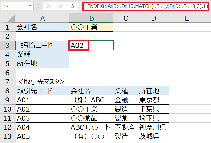The image size is (211, 143).
Task: Select row 7 header
Action: [x=8, y=82]
